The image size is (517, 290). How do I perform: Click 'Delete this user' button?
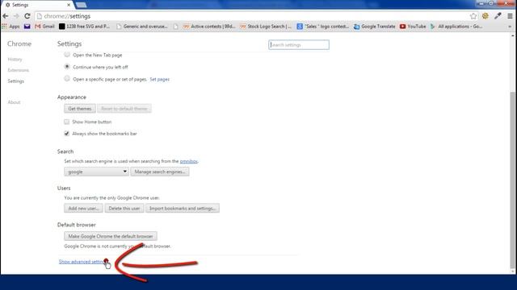124,208
